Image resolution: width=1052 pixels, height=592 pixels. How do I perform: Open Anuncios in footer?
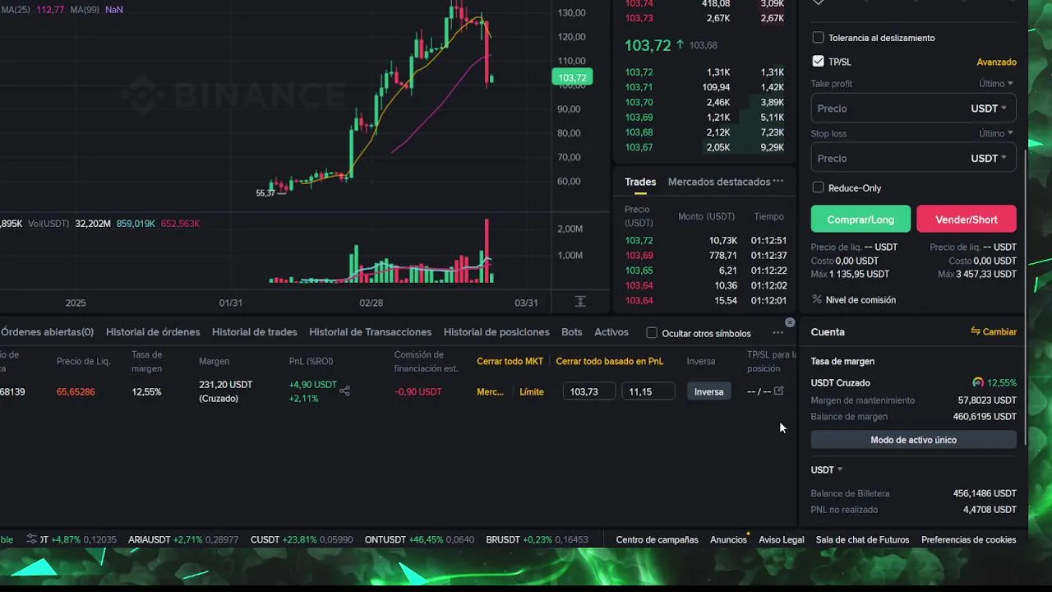[728, 540]
